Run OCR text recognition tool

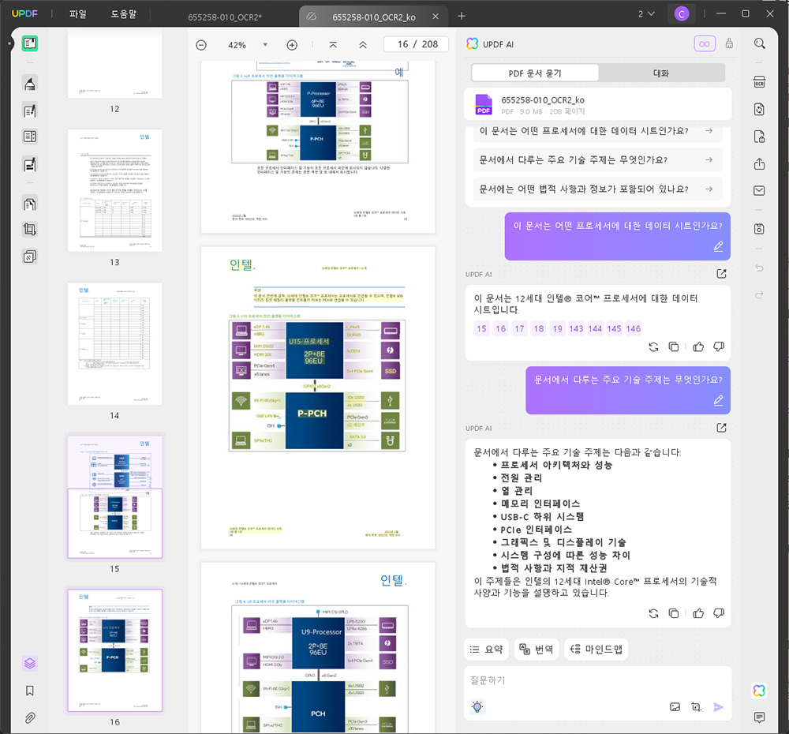pyautogui.click(x=759, y=82)
